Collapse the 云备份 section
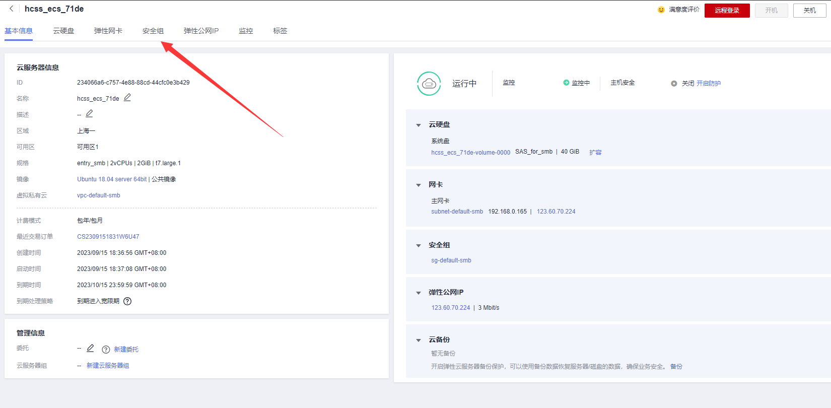This screenshot has height=408, width=831. (419, 340)
